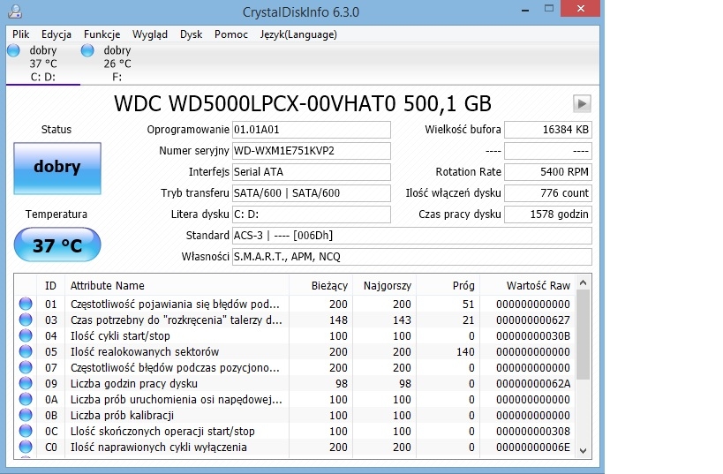This screenshot has width=723, height=474.
Task: Close the CrystalDiskInfo window
Action: point(581,8)
